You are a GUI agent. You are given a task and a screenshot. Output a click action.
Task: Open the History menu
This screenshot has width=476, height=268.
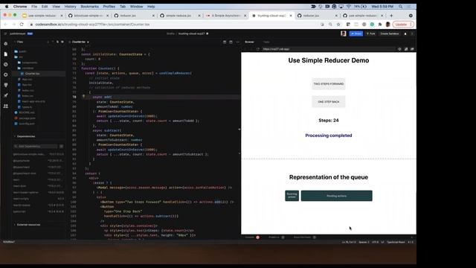coord(70,7)
